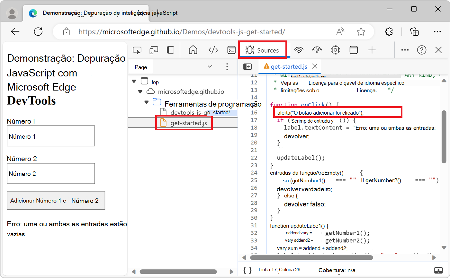Screen dimensions: 450x278
Task: Collapse the microsoftedge.github.io node
Action: [140, 91]
